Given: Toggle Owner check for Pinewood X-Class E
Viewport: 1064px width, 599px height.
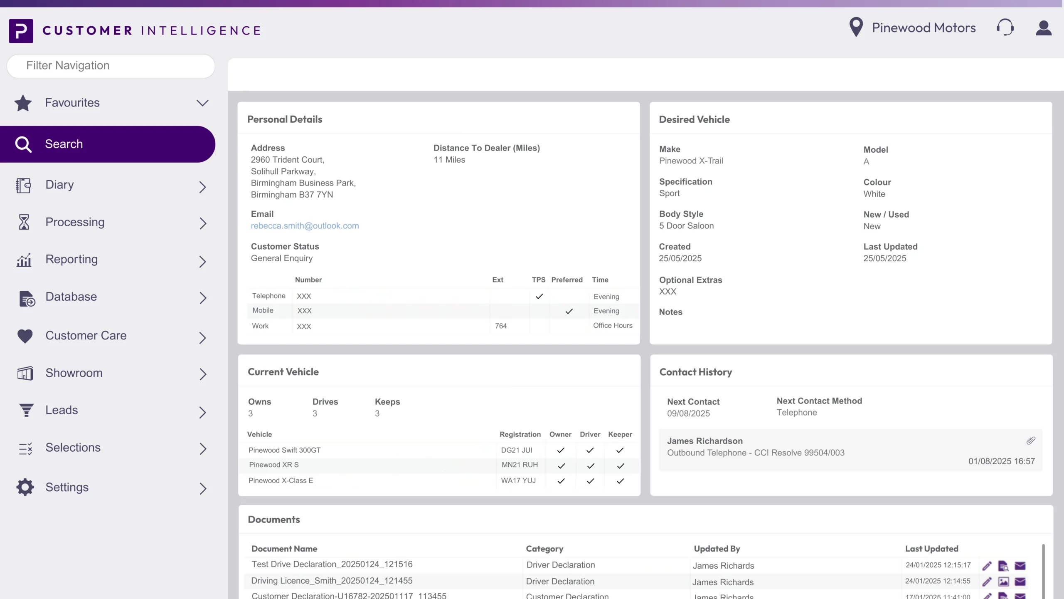Looking at the screenshot, I should tap(561, 481).
